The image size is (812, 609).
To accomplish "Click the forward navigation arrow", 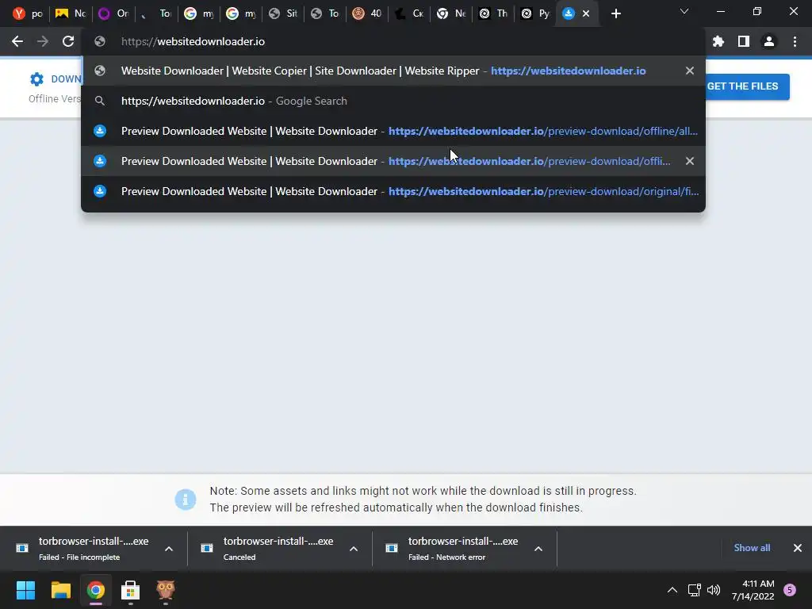I will pyautogui.click(x=43, y=41).
